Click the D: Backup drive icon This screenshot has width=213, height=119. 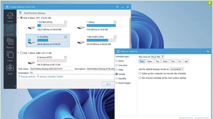click(31, 62)
